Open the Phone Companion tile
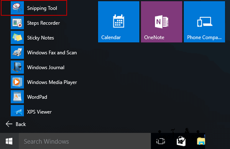This screenshot has width=230, height=149. coord(204,22)
